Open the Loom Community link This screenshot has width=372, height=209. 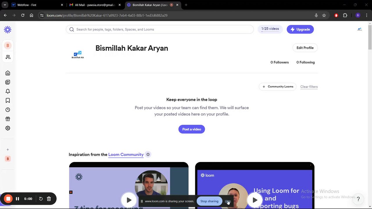126,154
